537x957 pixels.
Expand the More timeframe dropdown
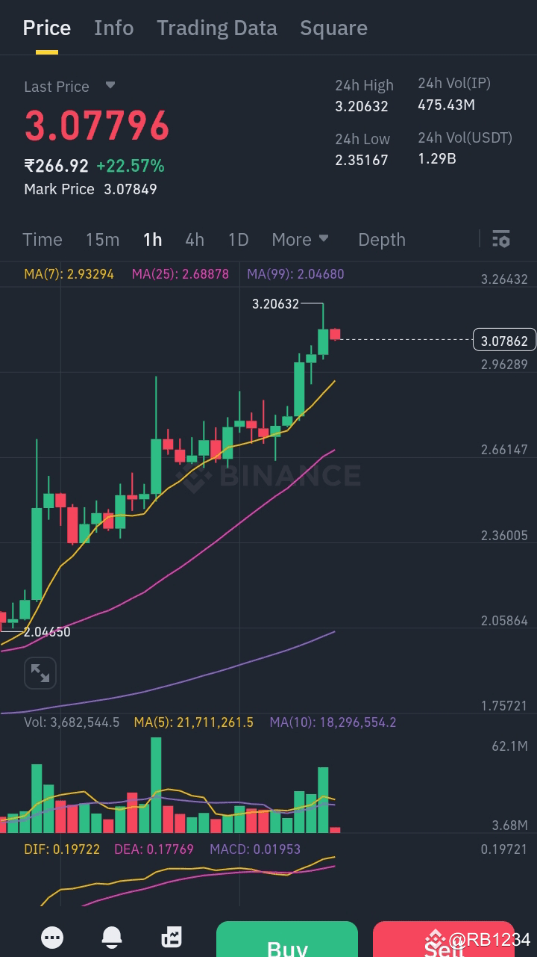click(x=300, y=239)
